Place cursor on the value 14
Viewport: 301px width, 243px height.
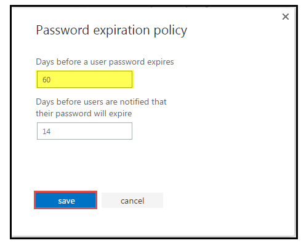pyautogui.click(x=46, y=131)
